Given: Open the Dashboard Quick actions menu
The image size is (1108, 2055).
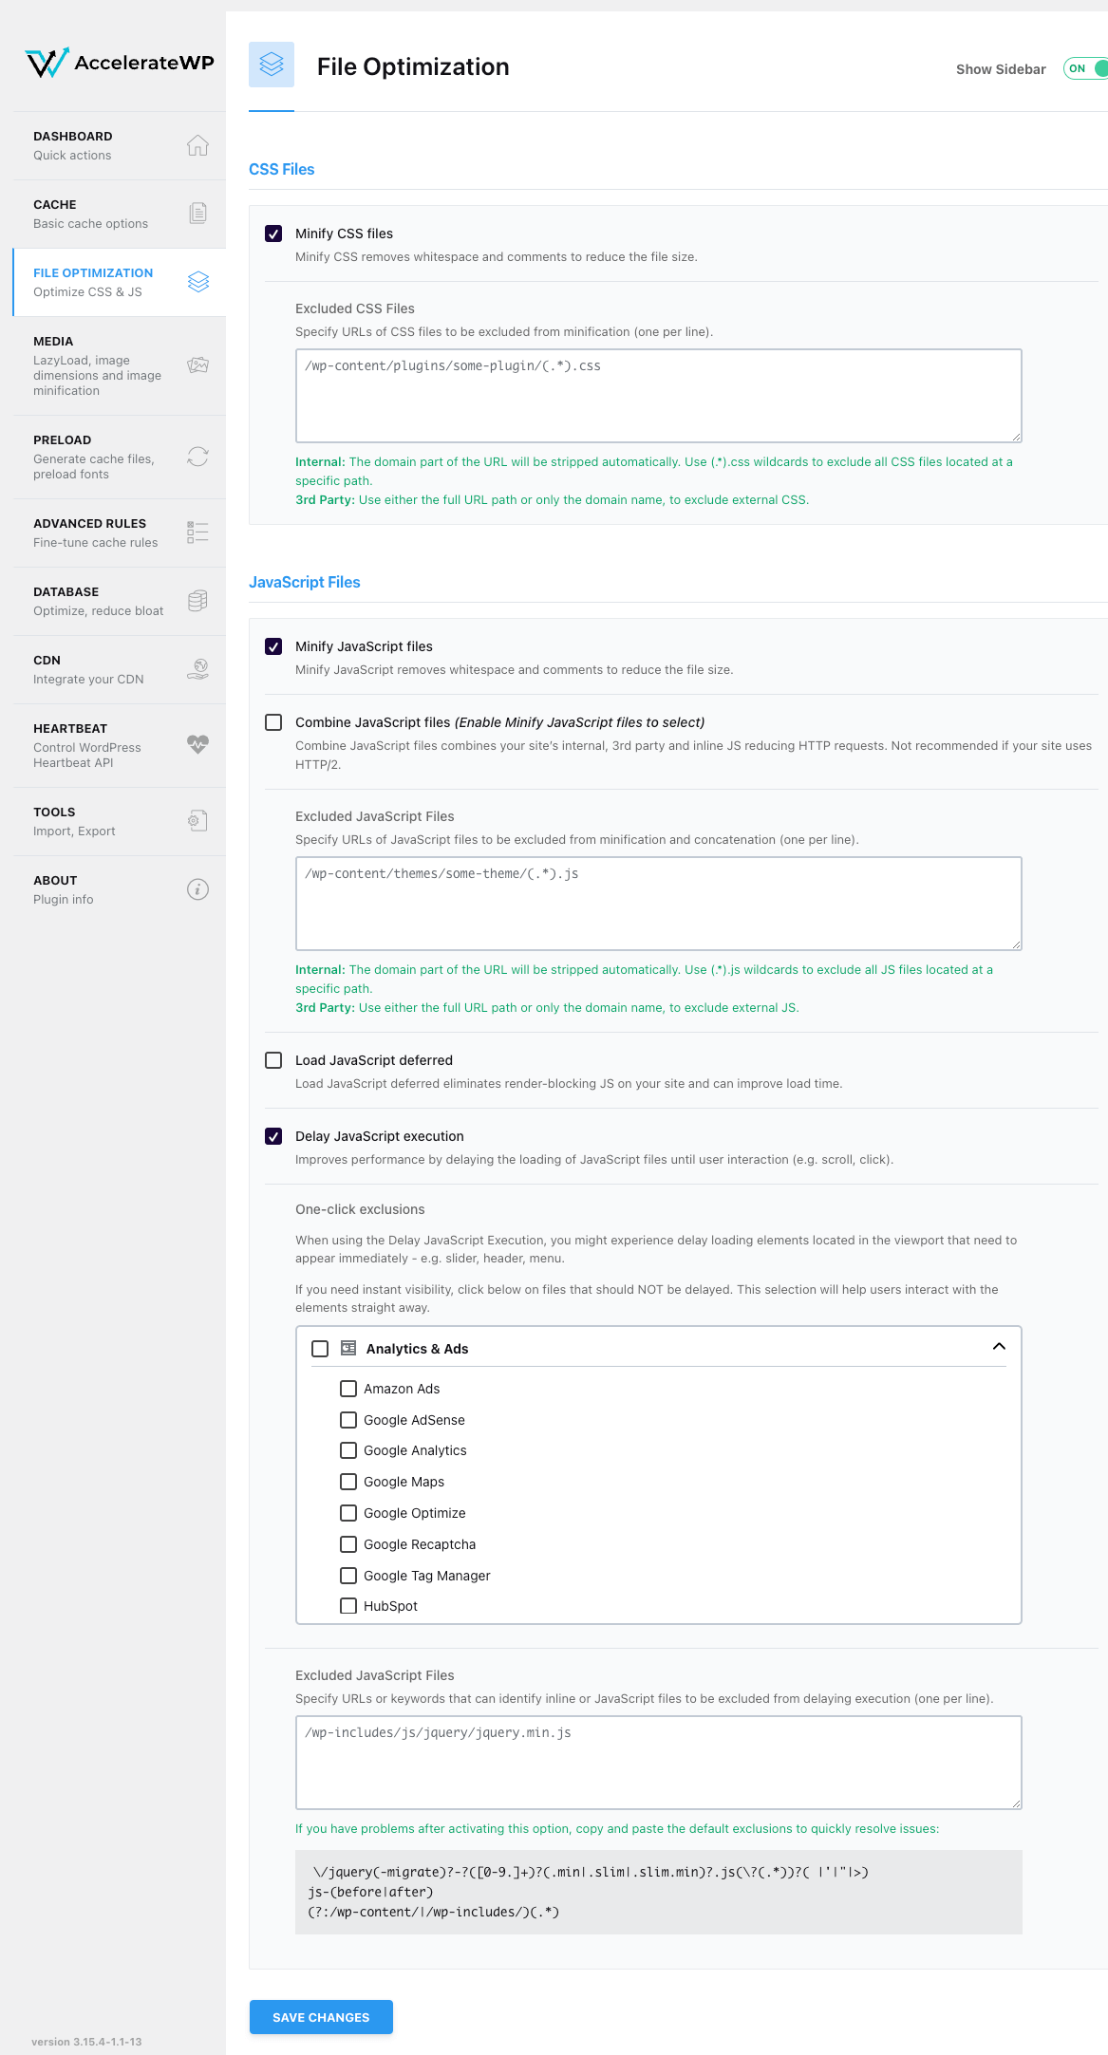Looking at the screenshot, I should (x=120, y=145).
